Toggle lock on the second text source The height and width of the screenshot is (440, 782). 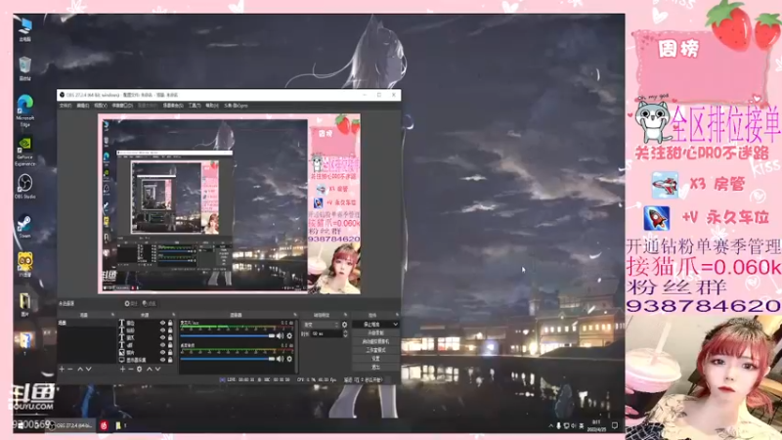tap(170, 330)
